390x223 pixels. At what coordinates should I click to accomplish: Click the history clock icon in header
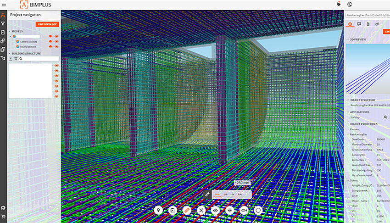350,4
